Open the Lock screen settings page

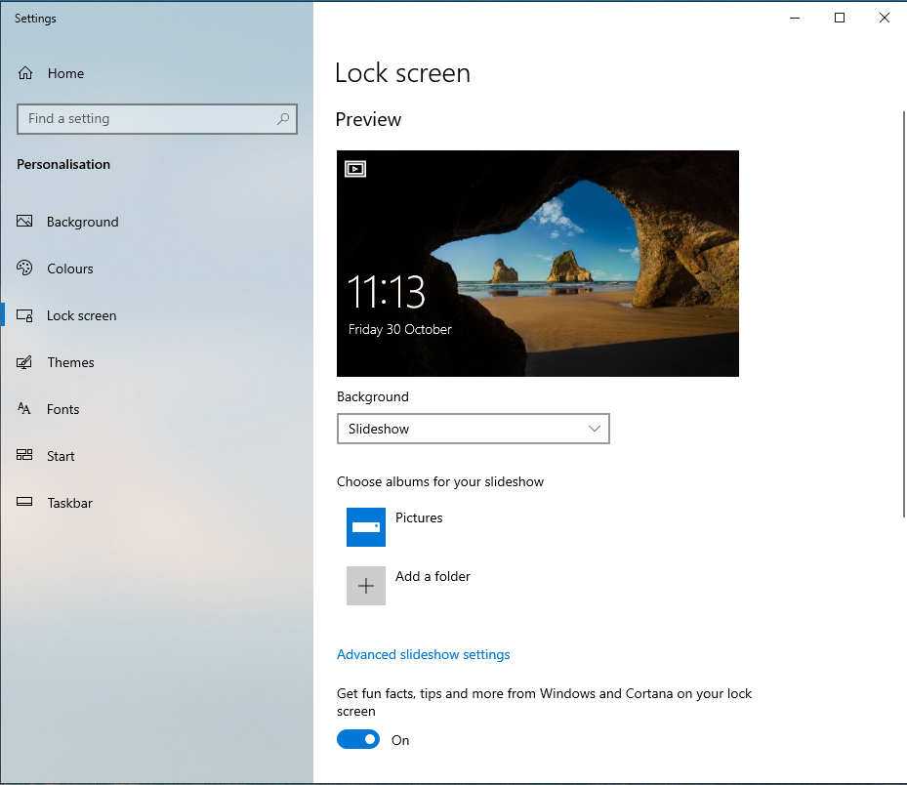82,315
